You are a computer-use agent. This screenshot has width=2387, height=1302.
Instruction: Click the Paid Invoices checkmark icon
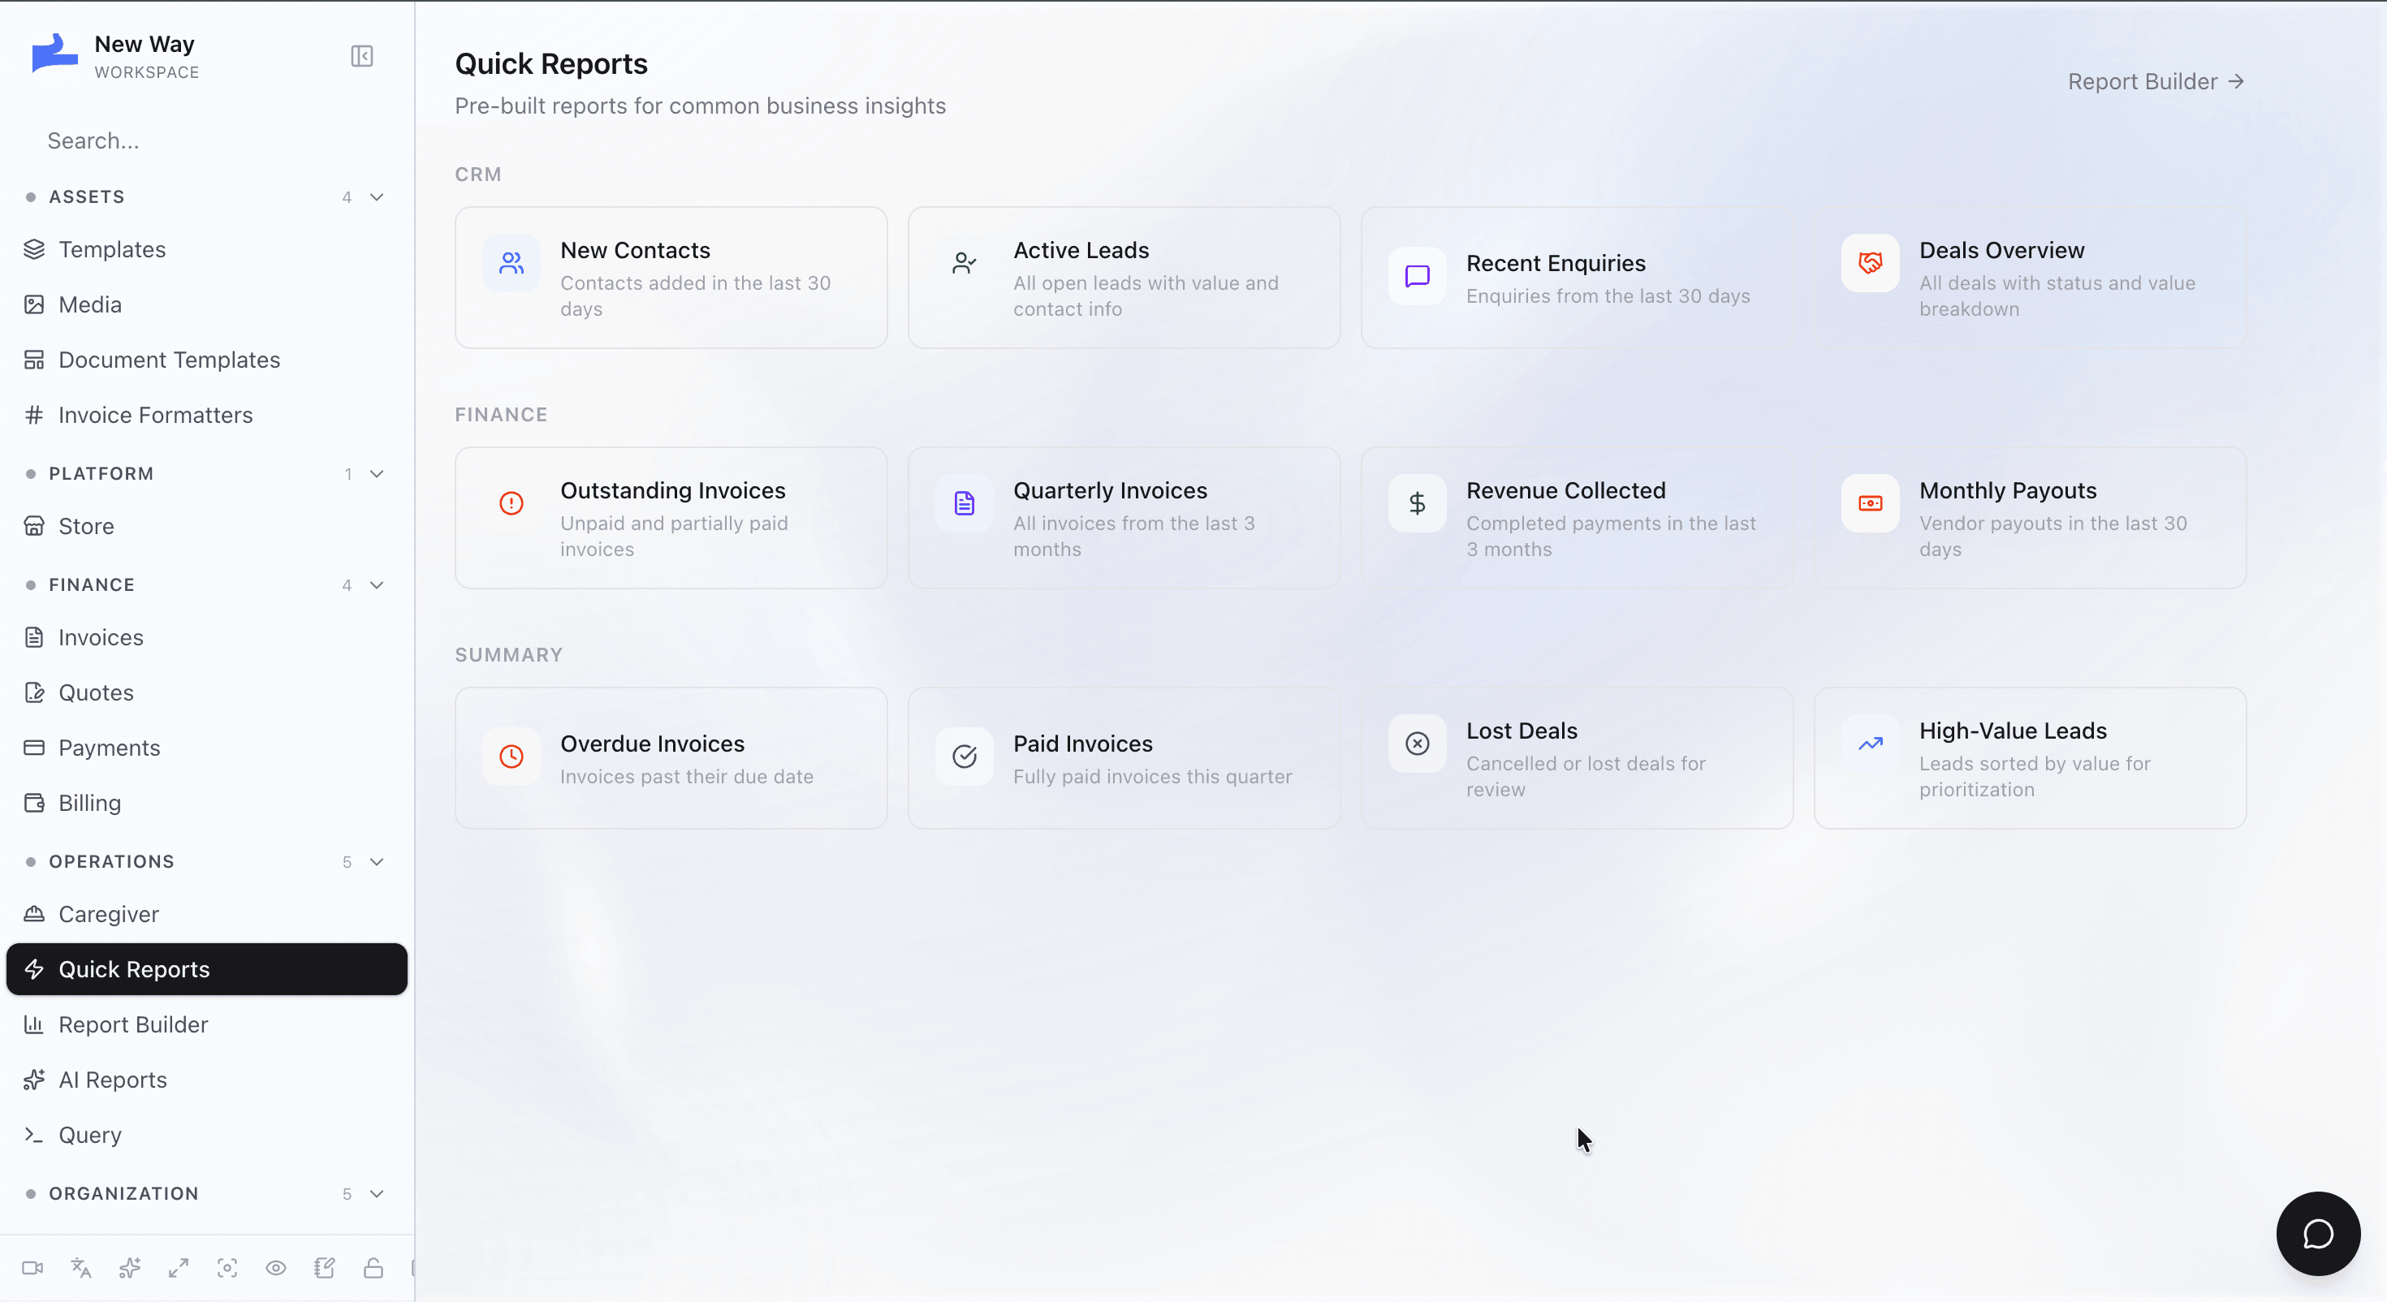click(964, 757)
